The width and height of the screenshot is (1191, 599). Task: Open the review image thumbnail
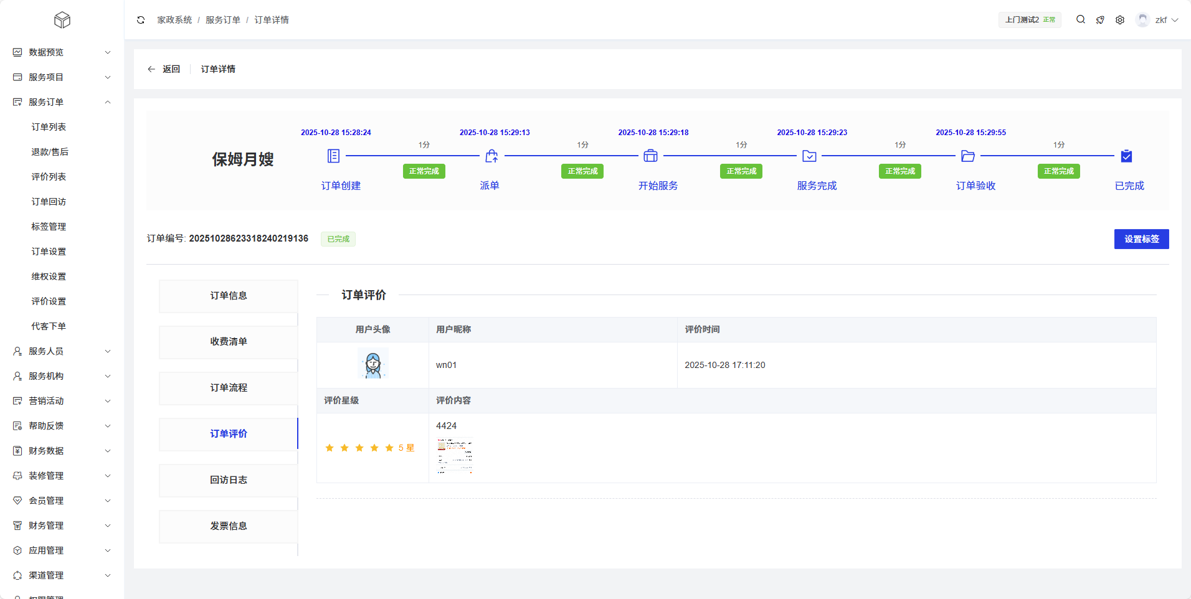[455, 456]
